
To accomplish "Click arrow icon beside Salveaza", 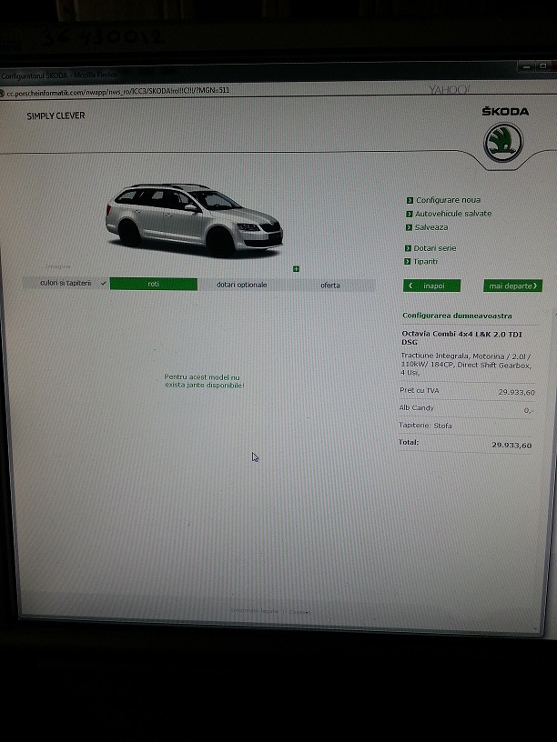I will click(409, 227).
